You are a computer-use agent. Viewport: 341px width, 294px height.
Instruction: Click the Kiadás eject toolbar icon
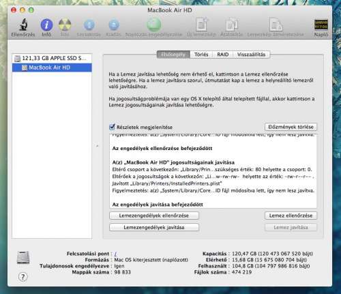(114, 25)
